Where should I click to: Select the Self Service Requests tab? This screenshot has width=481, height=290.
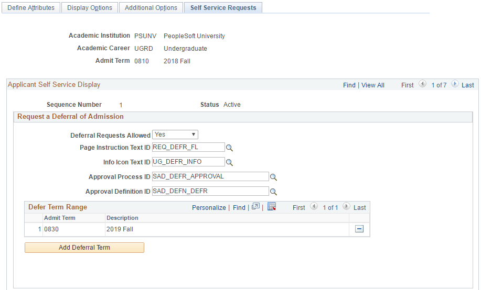click(x=223, y=8)
